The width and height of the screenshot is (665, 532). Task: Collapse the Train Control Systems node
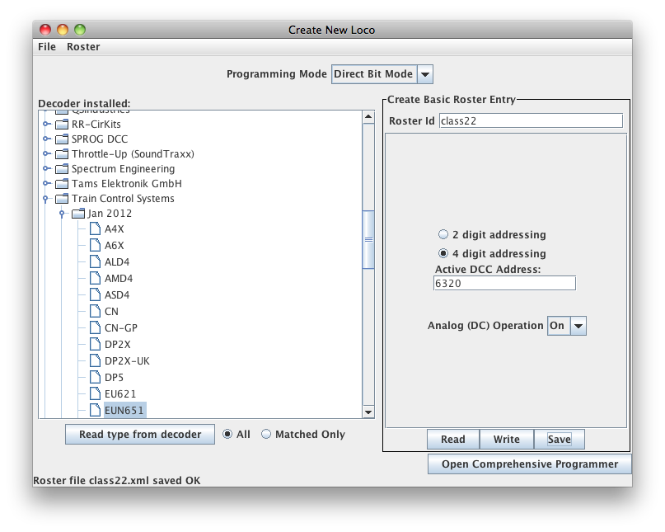click(x=46, y=199)
